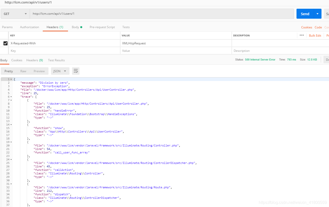
Task: Click the request URL input field
Action: (162, 14)
